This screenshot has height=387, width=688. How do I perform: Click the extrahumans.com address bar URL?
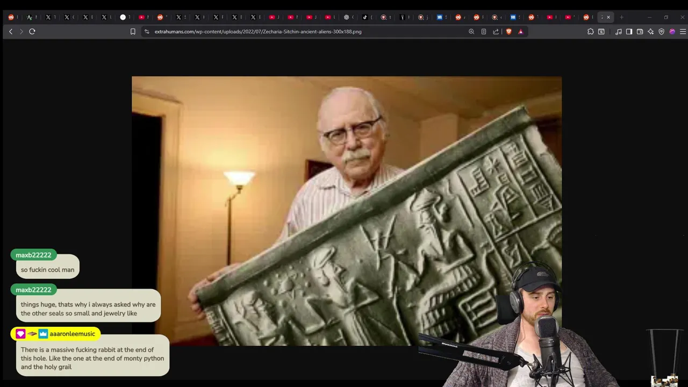coord(258,32)
